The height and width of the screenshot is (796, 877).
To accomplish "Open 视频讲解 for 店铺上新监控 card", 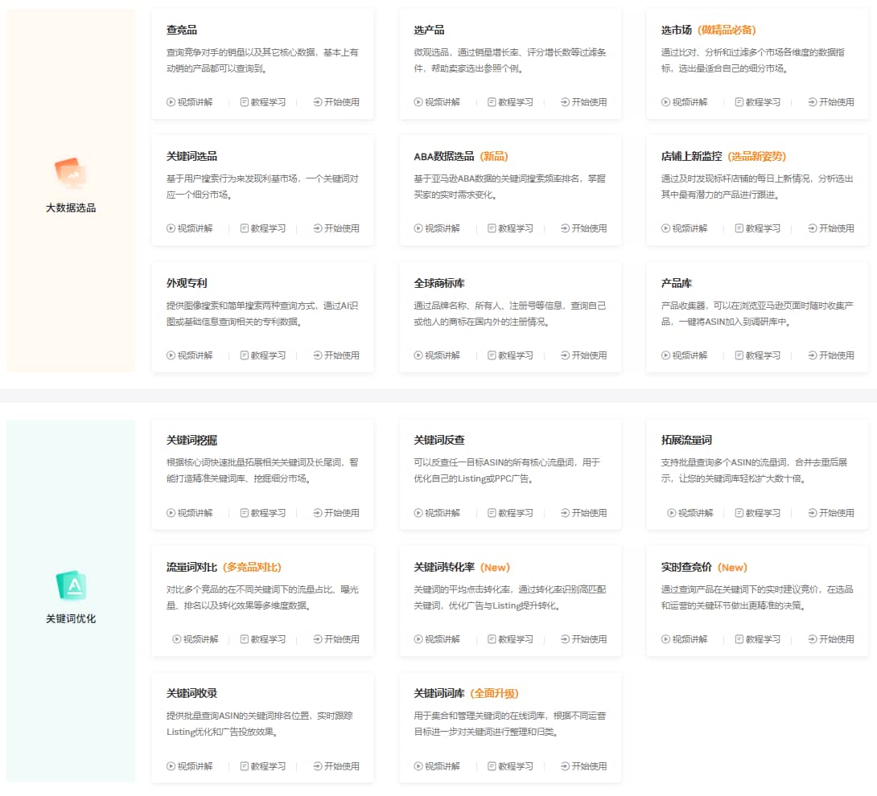I will 684,228.
